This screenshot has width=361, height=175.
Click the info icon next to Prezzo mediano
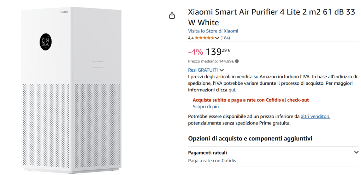pos(237,61)
